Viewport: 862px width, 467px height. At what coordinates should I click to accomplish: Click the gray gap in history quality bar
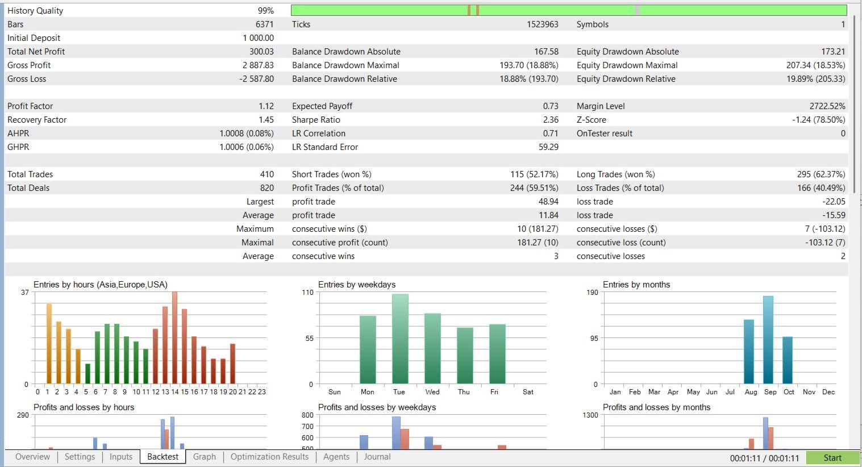pos(638,10)
